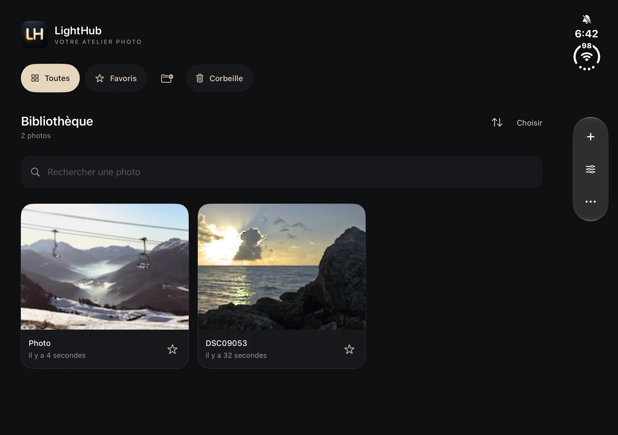
Task: Open the new folder icon button
Action: pos(167,78)
